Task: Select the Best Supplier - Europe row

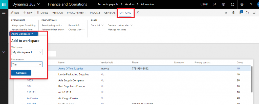Action: (132, 86)
